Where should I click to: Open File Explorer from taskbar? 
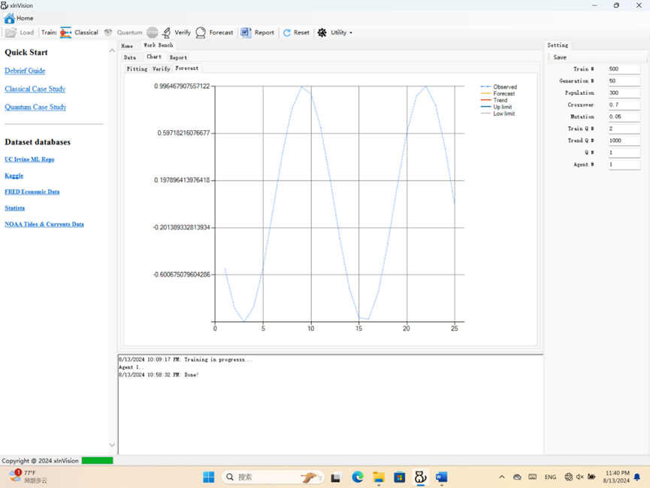[379, 477]
